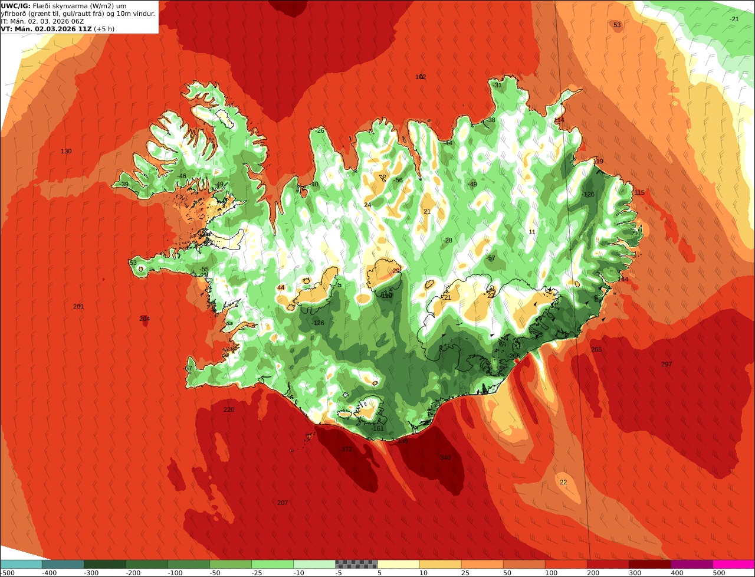
Task: Click the red-orange swatch between 100 and 200
Action: [565, 564]
